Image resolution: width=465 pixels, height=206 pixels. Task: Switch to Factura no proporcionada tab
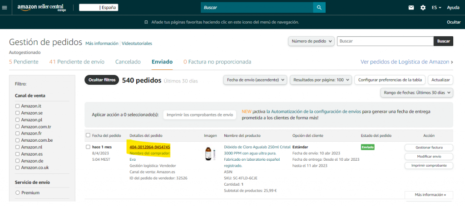point(218,62)
